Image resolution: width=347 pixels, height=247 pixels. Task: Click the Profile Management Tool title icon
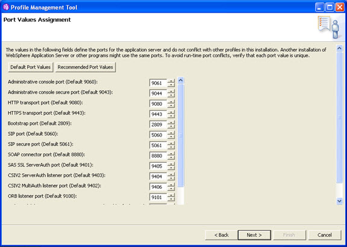pyautogui.click(x=6, y=7)
